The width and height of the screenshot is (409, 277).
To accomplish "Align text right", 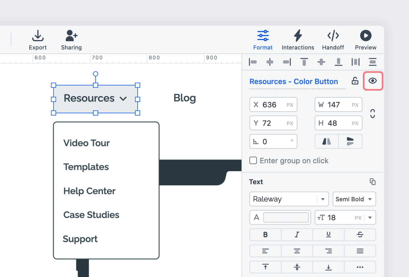I will point(328,251).
